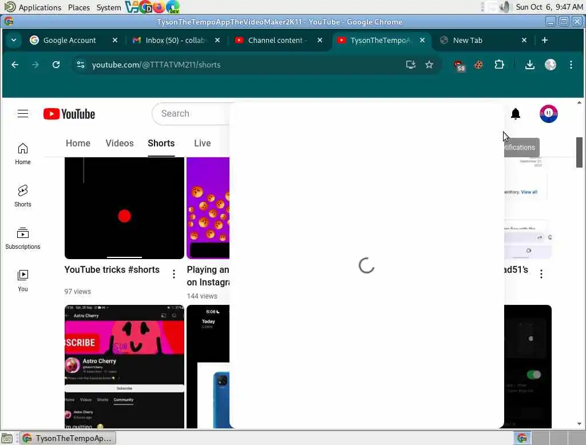Image resolution: width=586 pixels, height=445 pixels.
Task: Open the YouTube tricks #shorts title
Action: tap(112, 269)
